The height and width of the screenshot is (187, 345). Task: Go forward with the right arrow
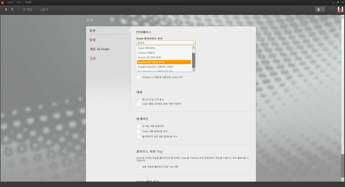tap(12, 9)
